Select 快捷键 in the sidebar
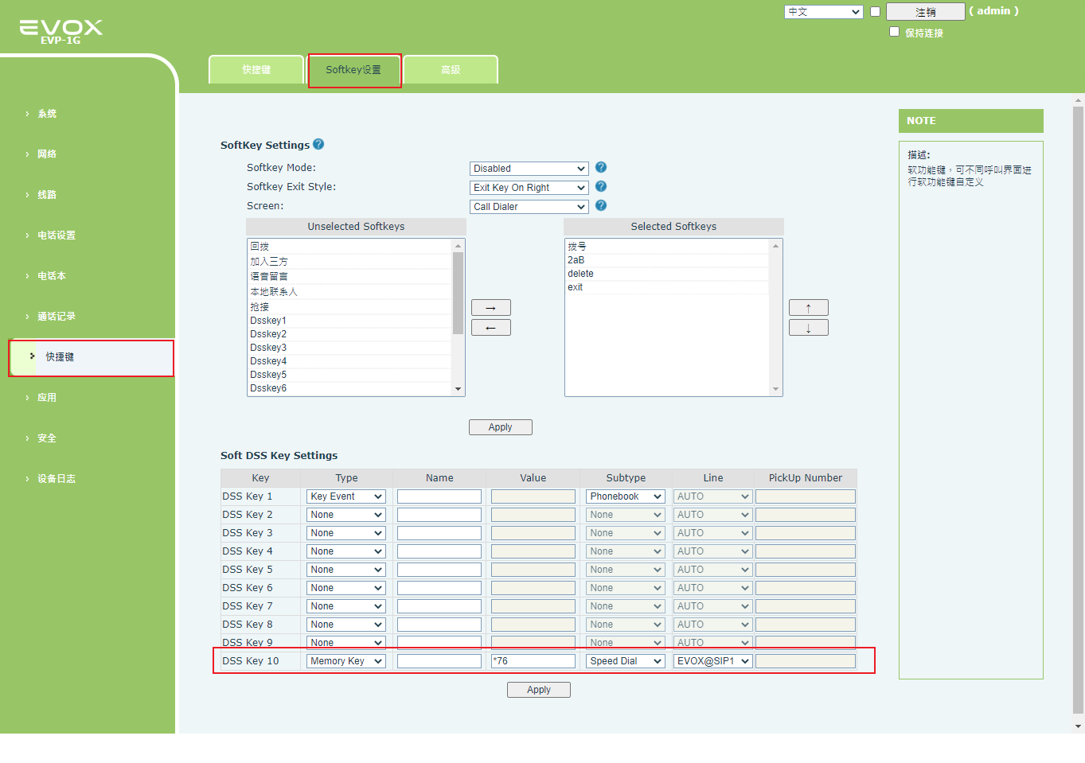 click(x=92, y=357)
